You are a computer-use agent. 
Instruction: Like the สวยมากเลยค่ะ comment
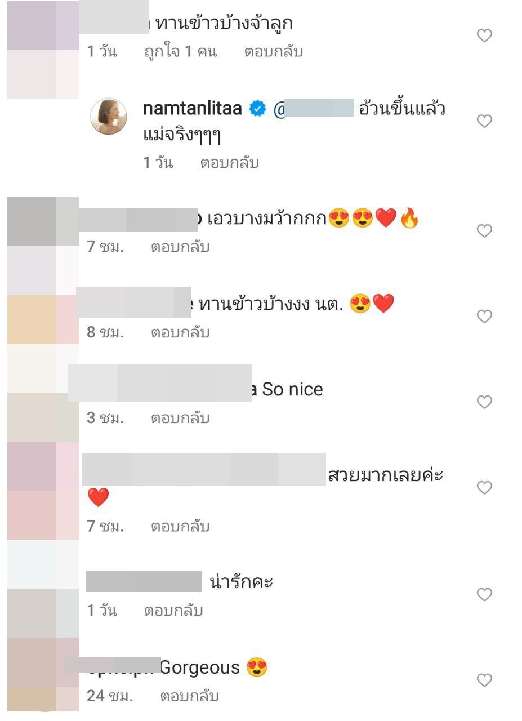click(x=484, y=488)
